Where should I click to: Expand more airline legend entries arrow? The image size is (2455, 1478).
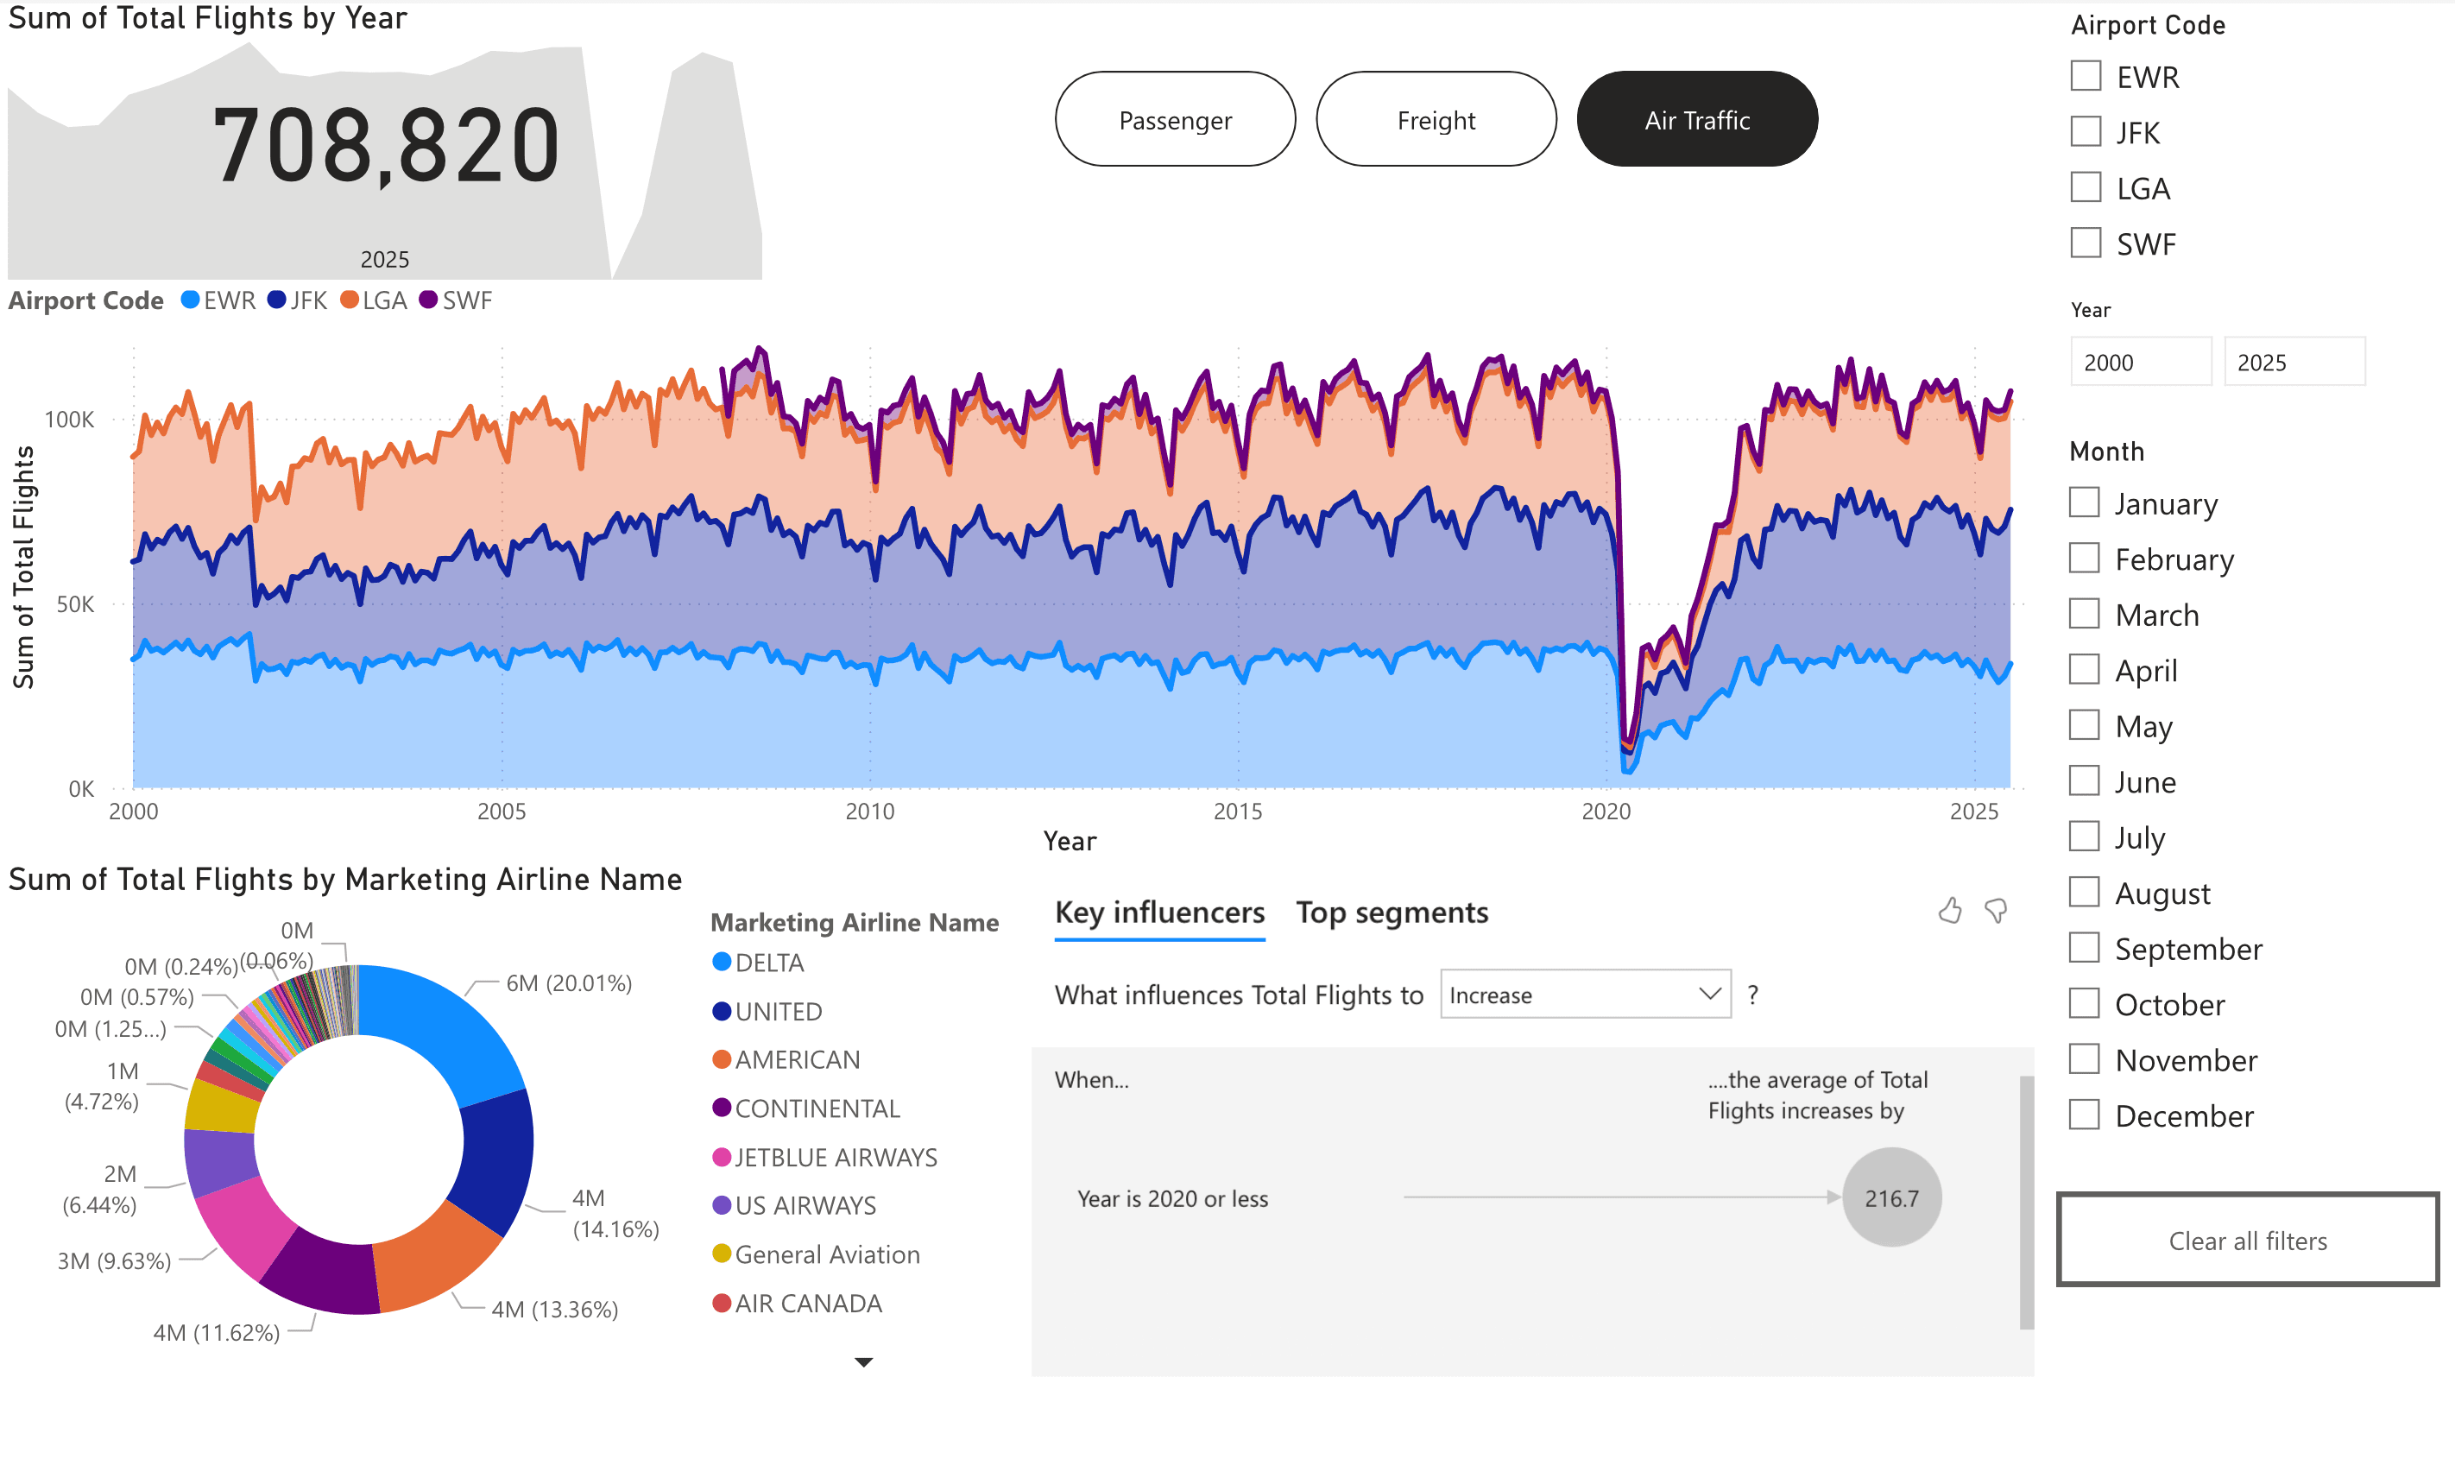tap(863, 1361)
